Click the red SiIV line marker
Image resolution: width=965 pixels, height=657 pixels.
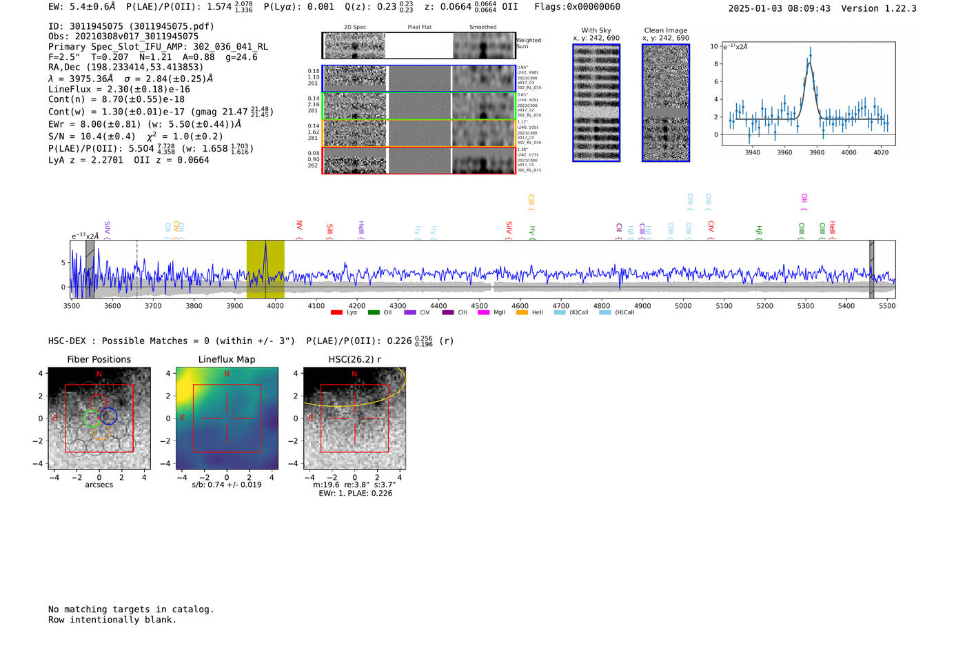point(509,230)
